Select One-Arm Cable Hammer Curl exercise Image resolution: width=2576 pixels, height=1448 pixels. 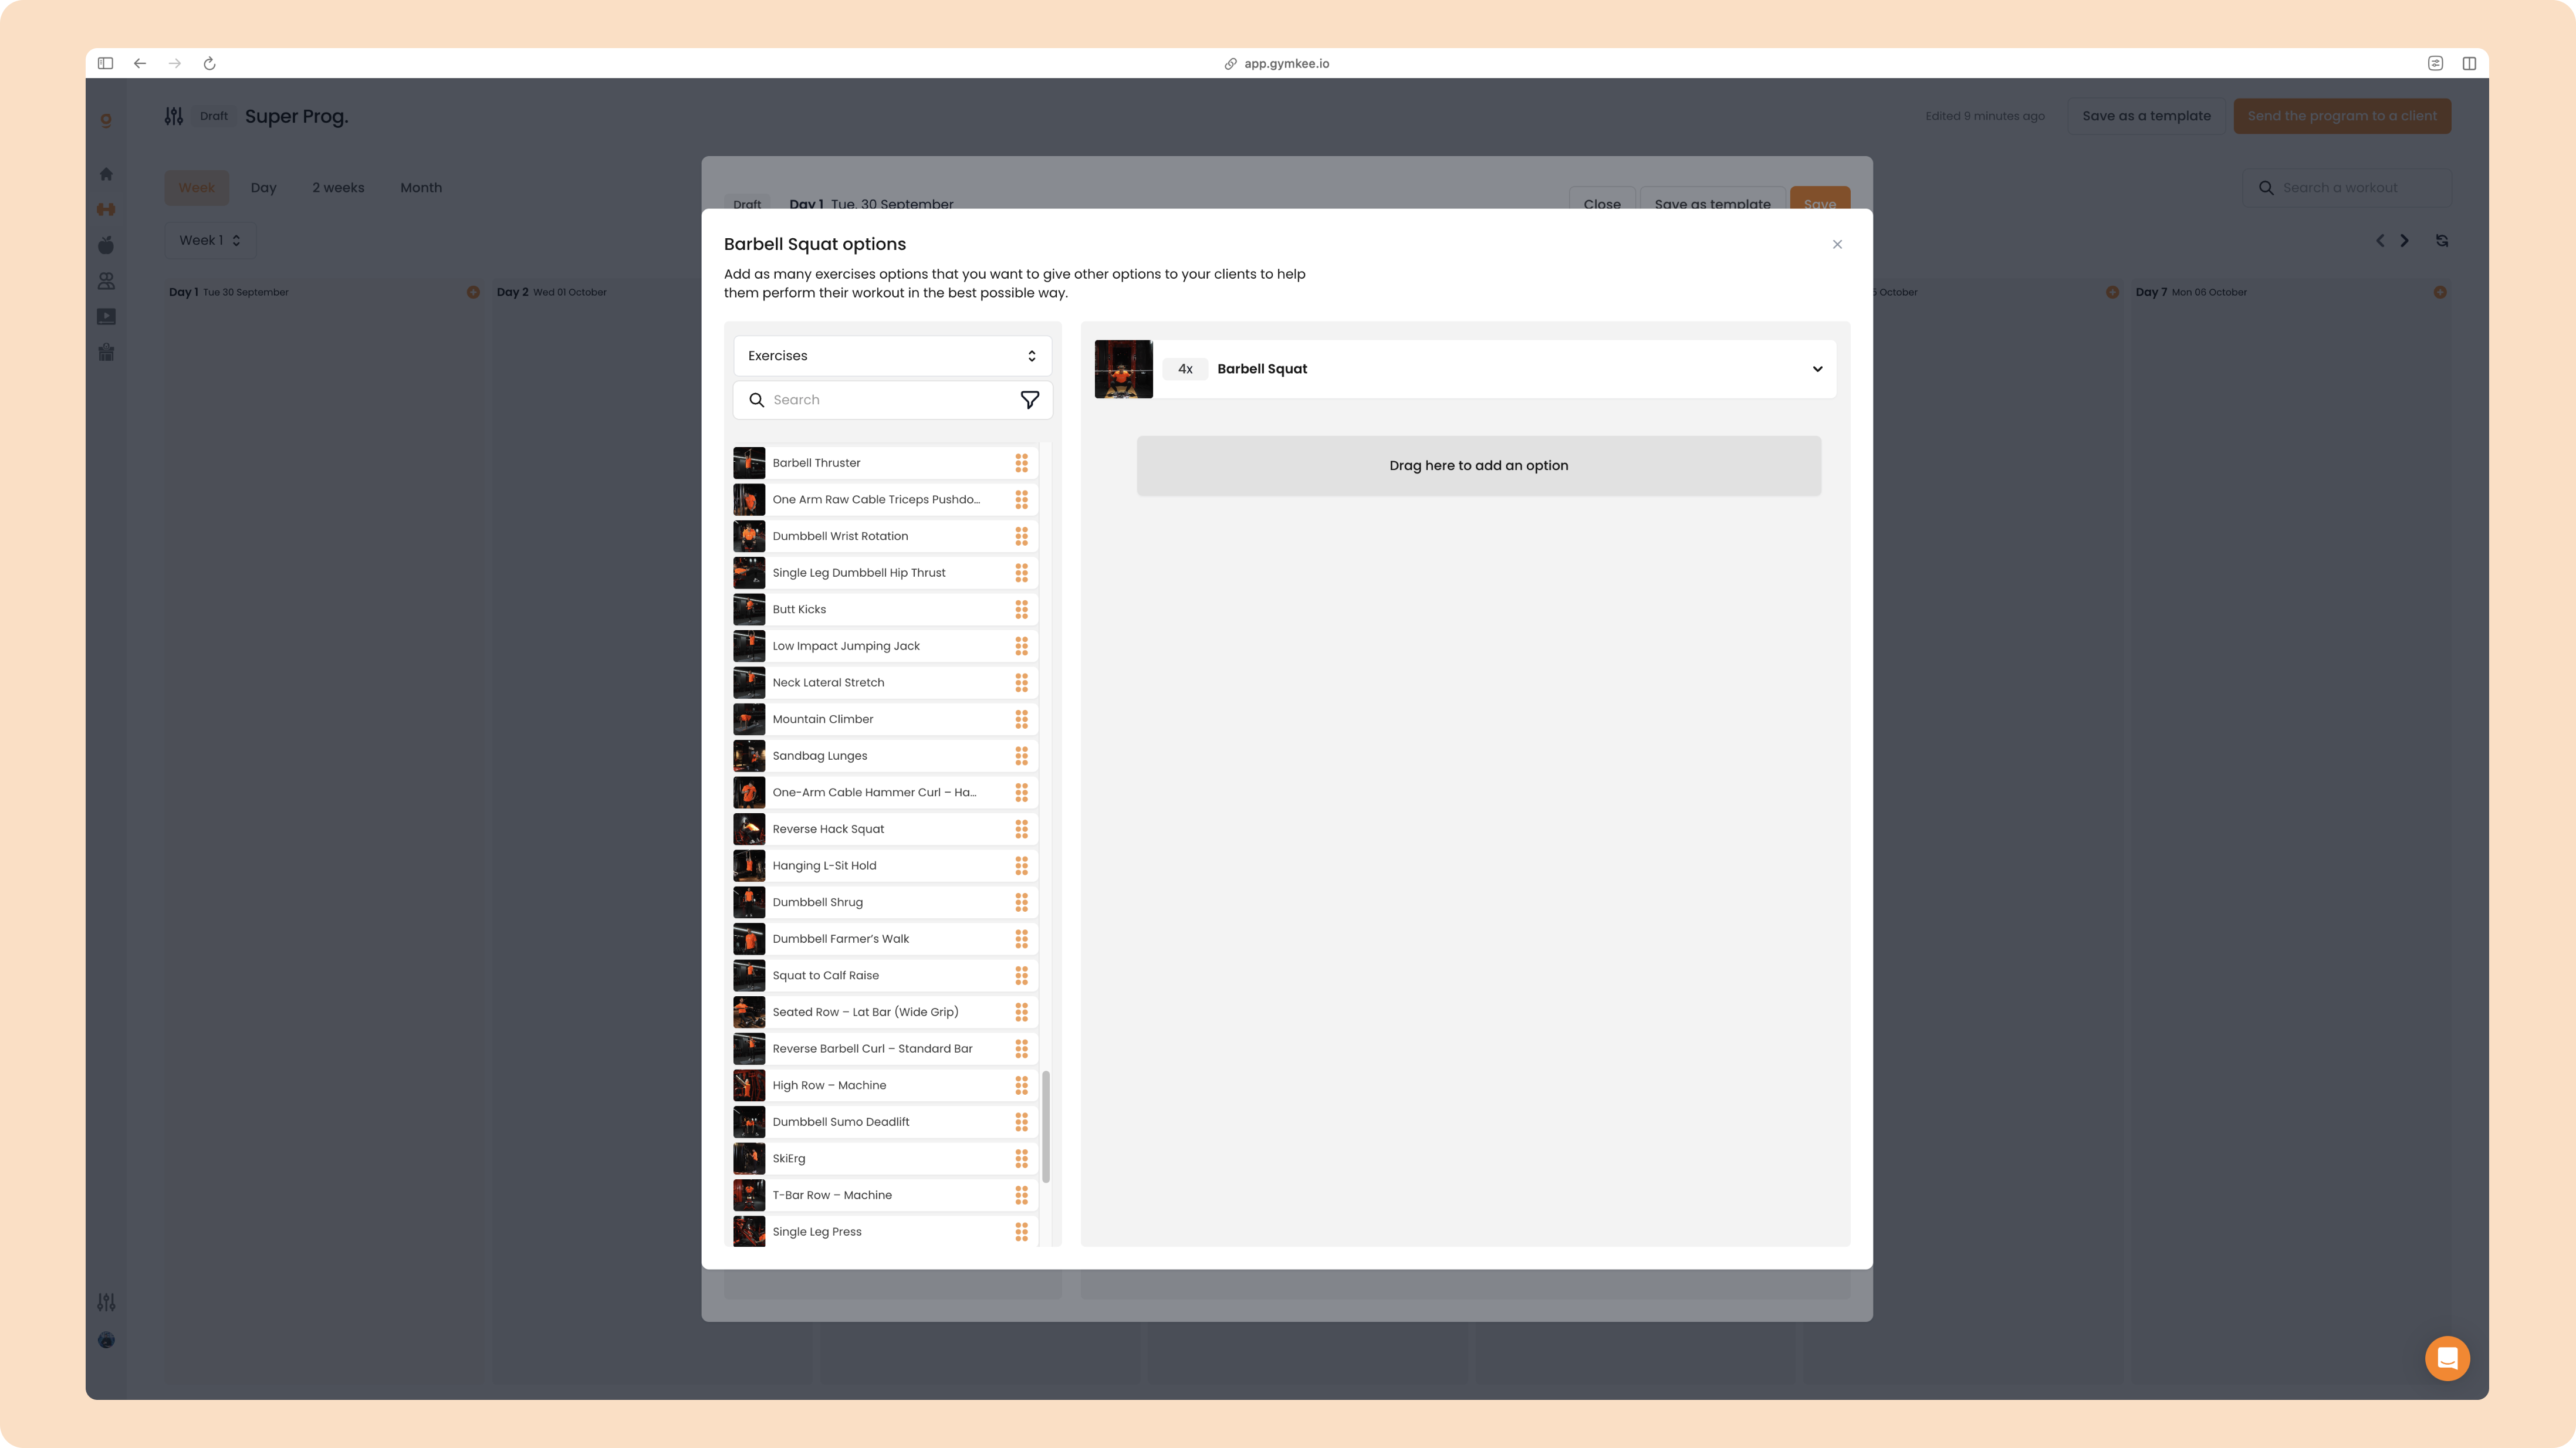point(885,793)
